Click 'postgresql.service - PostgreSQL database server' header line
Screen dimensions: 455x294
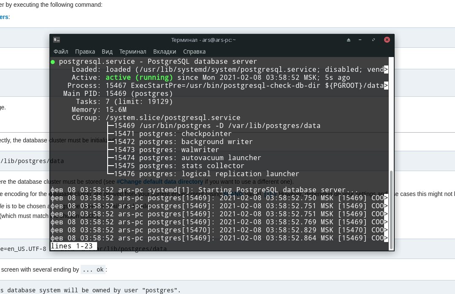(158, 62)
